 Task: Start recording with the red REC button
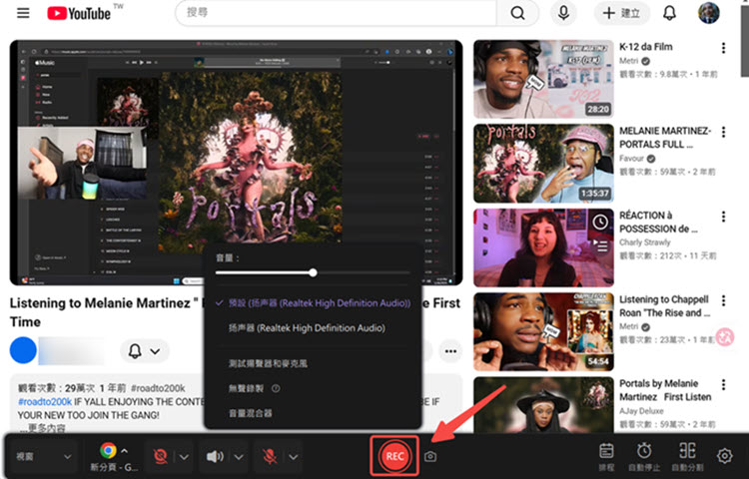(x=394, y=456)
